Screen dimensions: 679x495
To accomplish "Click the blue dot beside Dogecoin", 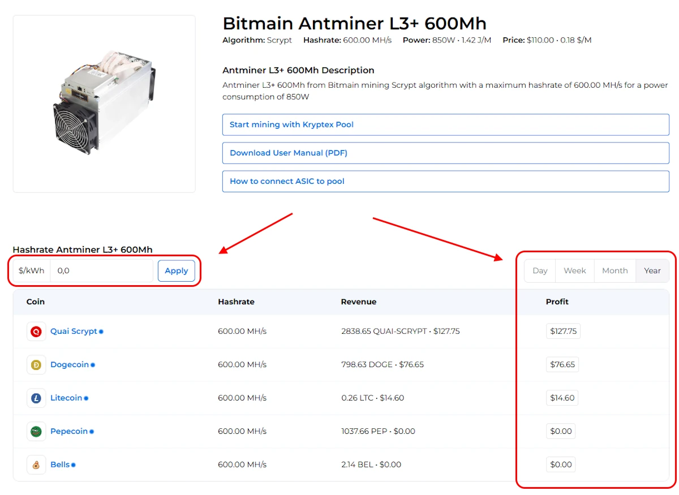I will (x=93, y=365).
